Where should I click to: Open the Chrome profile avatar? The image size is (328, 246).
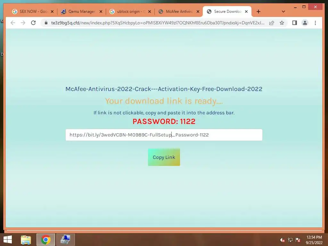coord(305,23)
